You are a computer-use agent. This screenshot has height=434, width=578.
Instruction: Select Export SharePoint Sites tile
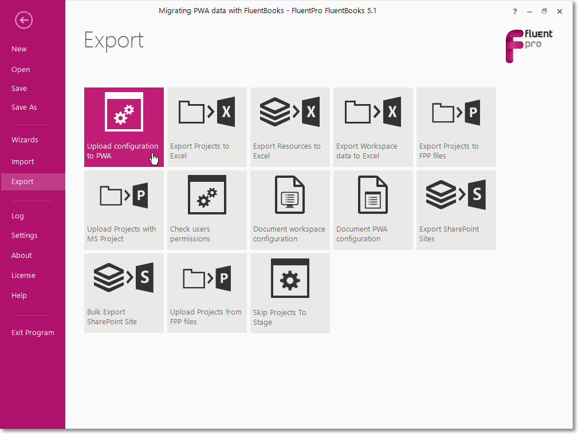tap(456, 210)
